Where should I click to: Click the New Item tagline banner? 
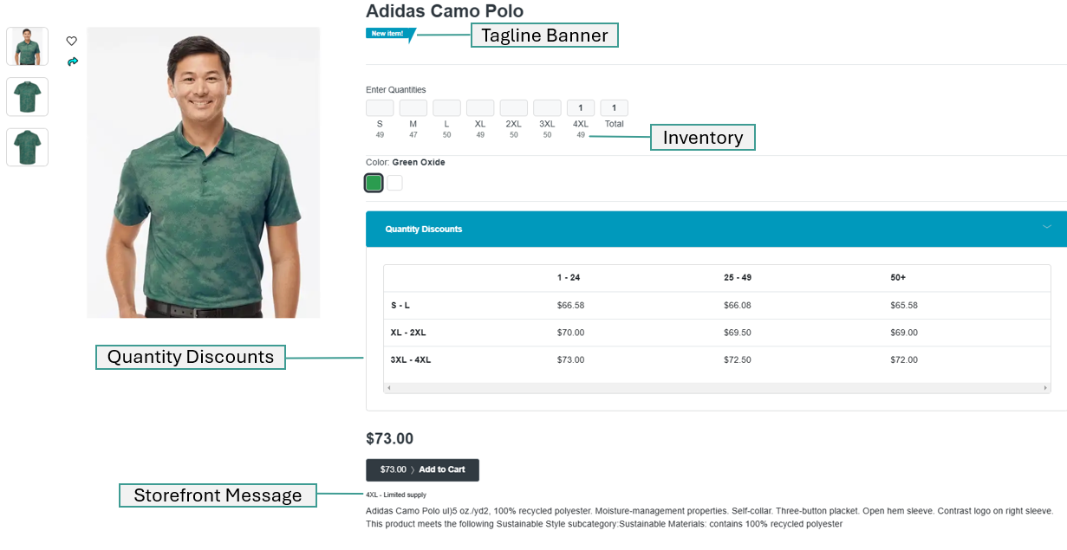[389, 34]
